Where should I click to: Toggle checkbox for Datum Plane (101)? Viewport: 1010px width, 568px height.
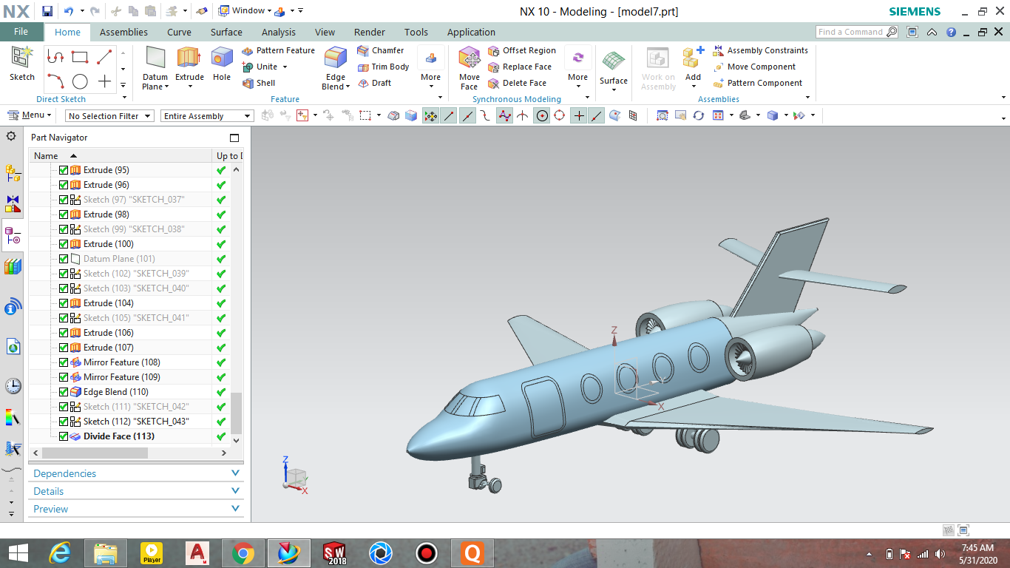(x=64, y=259)
